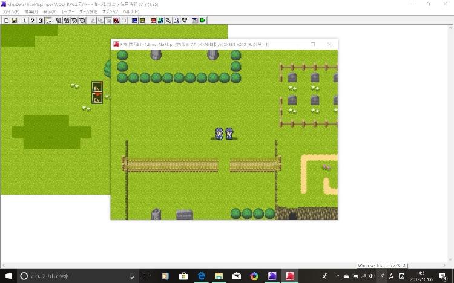Expand the オプション menu

coord(110,11)
